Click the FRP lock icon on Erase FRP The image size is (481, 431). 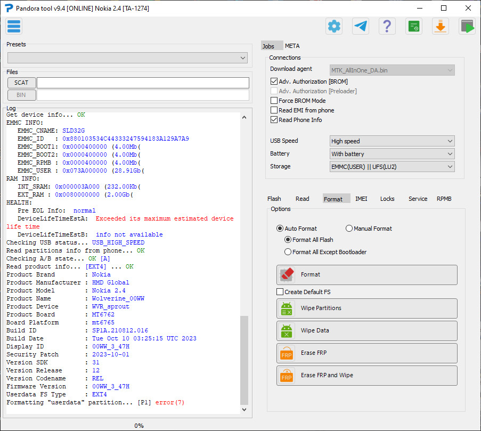[x=287, y=353]
